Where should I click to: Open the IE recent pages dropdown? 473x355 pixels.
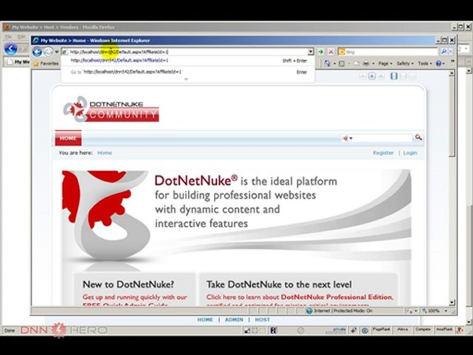(56, 52)
